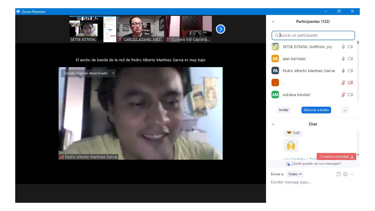Restore down the Zoom window
The image size is (375, 211).
[x=339, y=11]
